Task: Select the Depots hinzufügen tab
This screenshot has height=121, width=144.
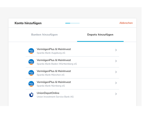Action: (x=100, y=35)
